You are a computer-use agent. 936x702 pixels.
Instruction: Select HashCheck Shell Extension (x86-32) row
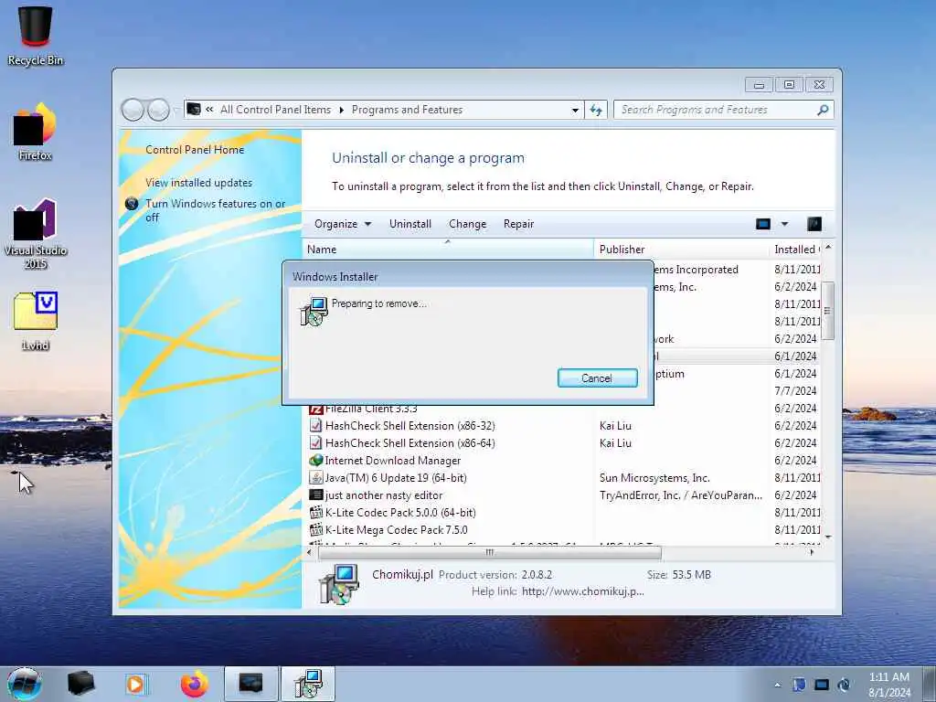click(x=563, y=426)
